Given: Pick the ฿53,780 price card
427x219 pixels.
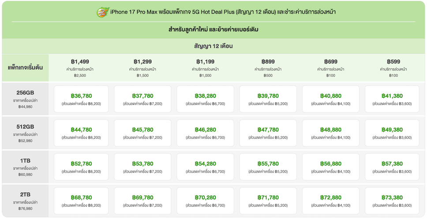Looking at the screenshot, I should pyautogui.click(x=142, y=167).
